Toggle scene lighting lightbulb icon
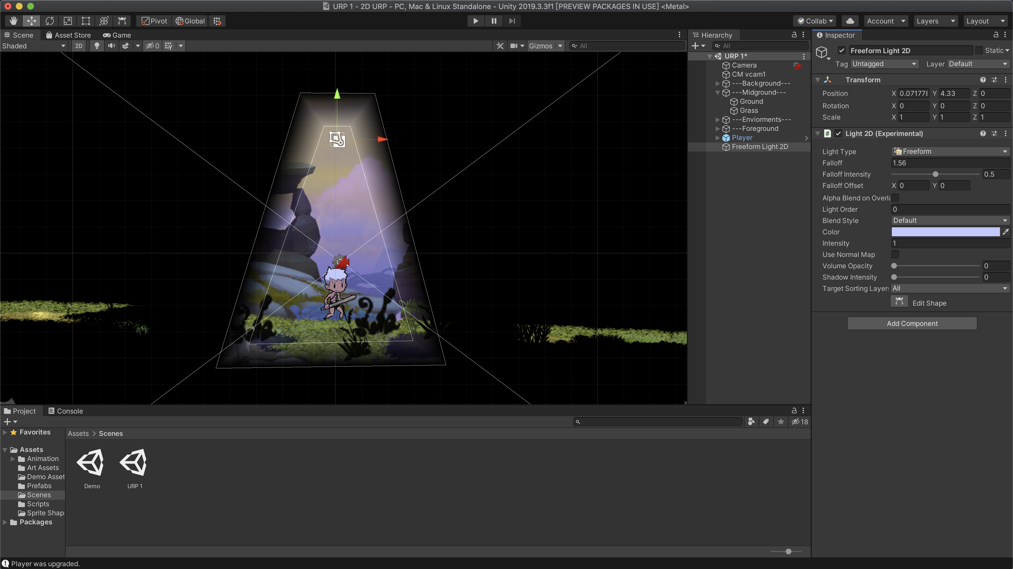The width and height of the screenshot is (1013, 569). (97, 46)
